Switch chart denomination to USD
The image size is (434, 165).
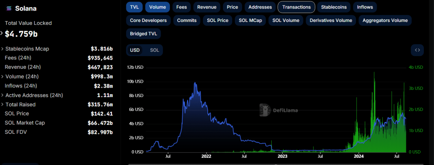point(135,50)
